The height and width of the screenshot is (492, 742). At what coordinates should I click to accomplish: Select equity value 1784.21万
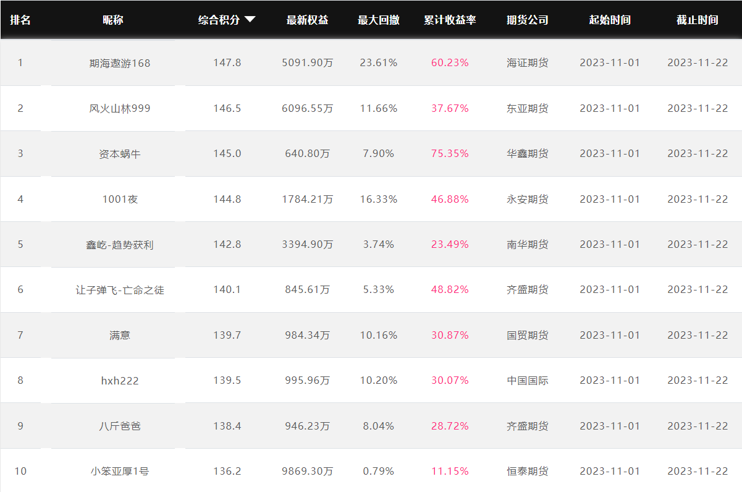tap(307, 199)
